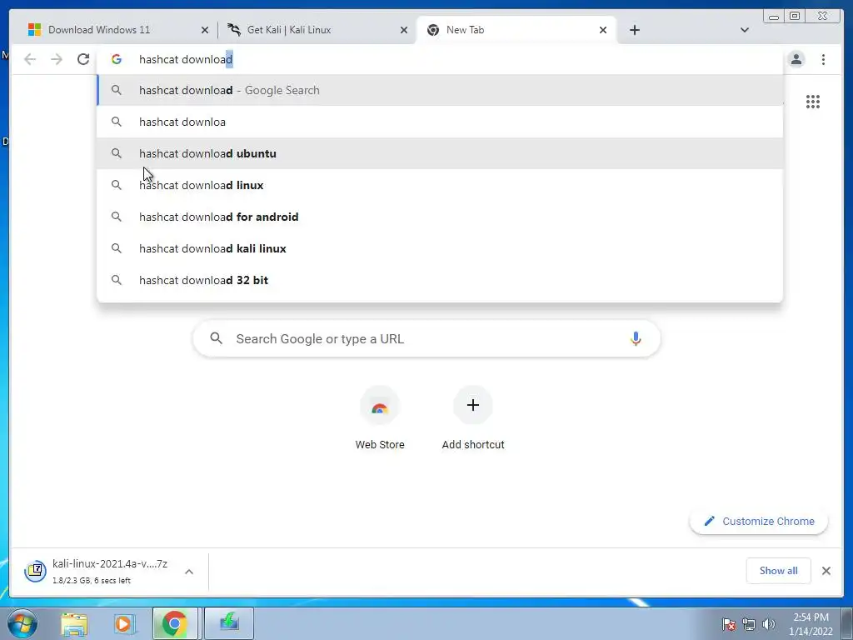The image size is (853, 640).
Task: Dismiss the downloads bar with the X
Action: [826, 571]
